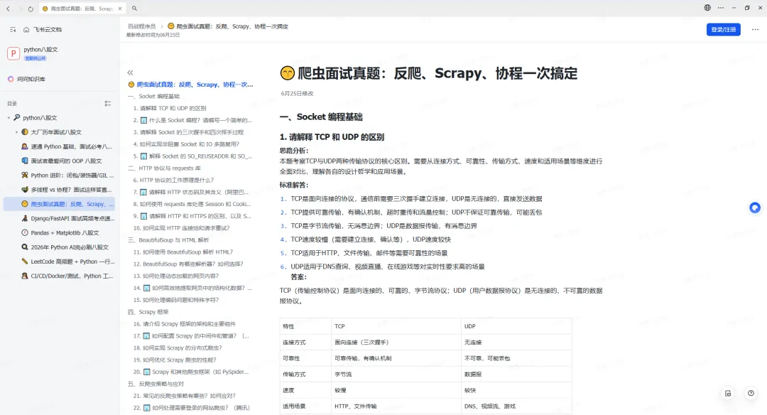Screen dimensions: 767x415
Task: Click the TCP column header cell
Action: [x=397, y=326]
